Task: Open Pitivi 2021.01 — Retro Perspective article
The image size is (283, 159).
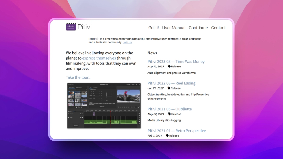Action: coord(177,131)
